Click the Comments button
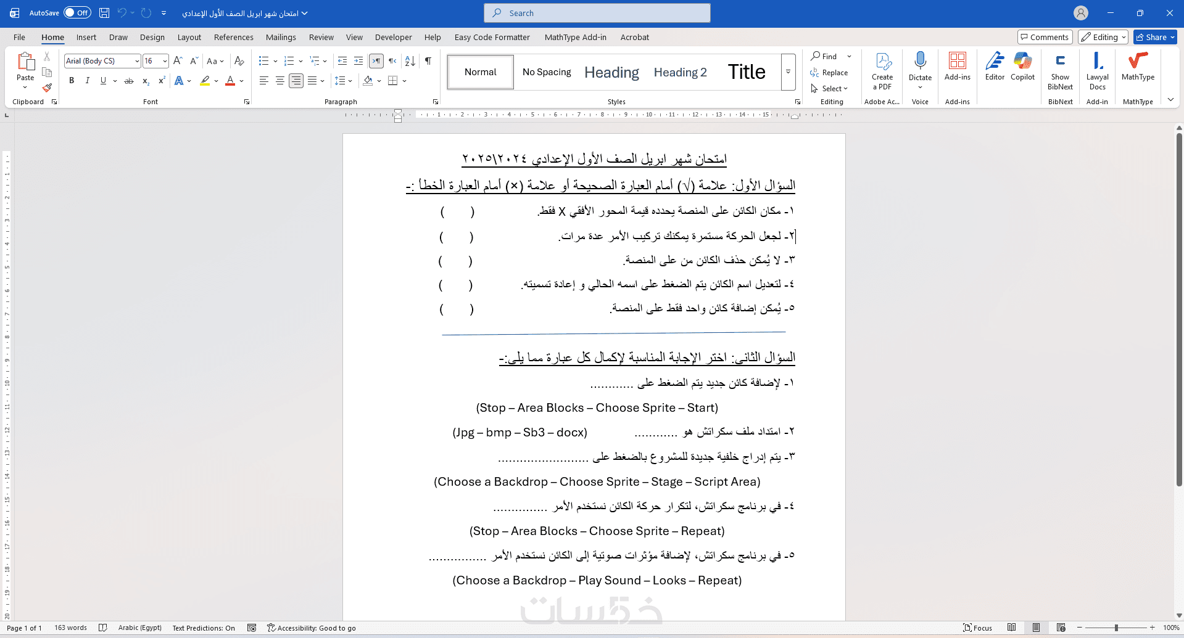Image resolution: width=1184 pixels, height=638 pixels. [x=1045, y=37]
